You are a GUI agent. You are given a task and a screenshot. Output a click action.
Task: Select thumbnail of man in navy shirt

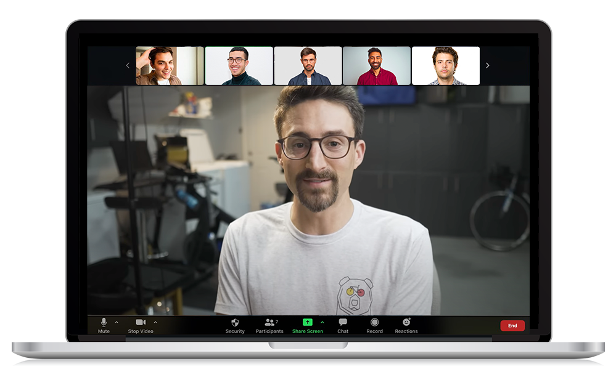tap(308, 65)
